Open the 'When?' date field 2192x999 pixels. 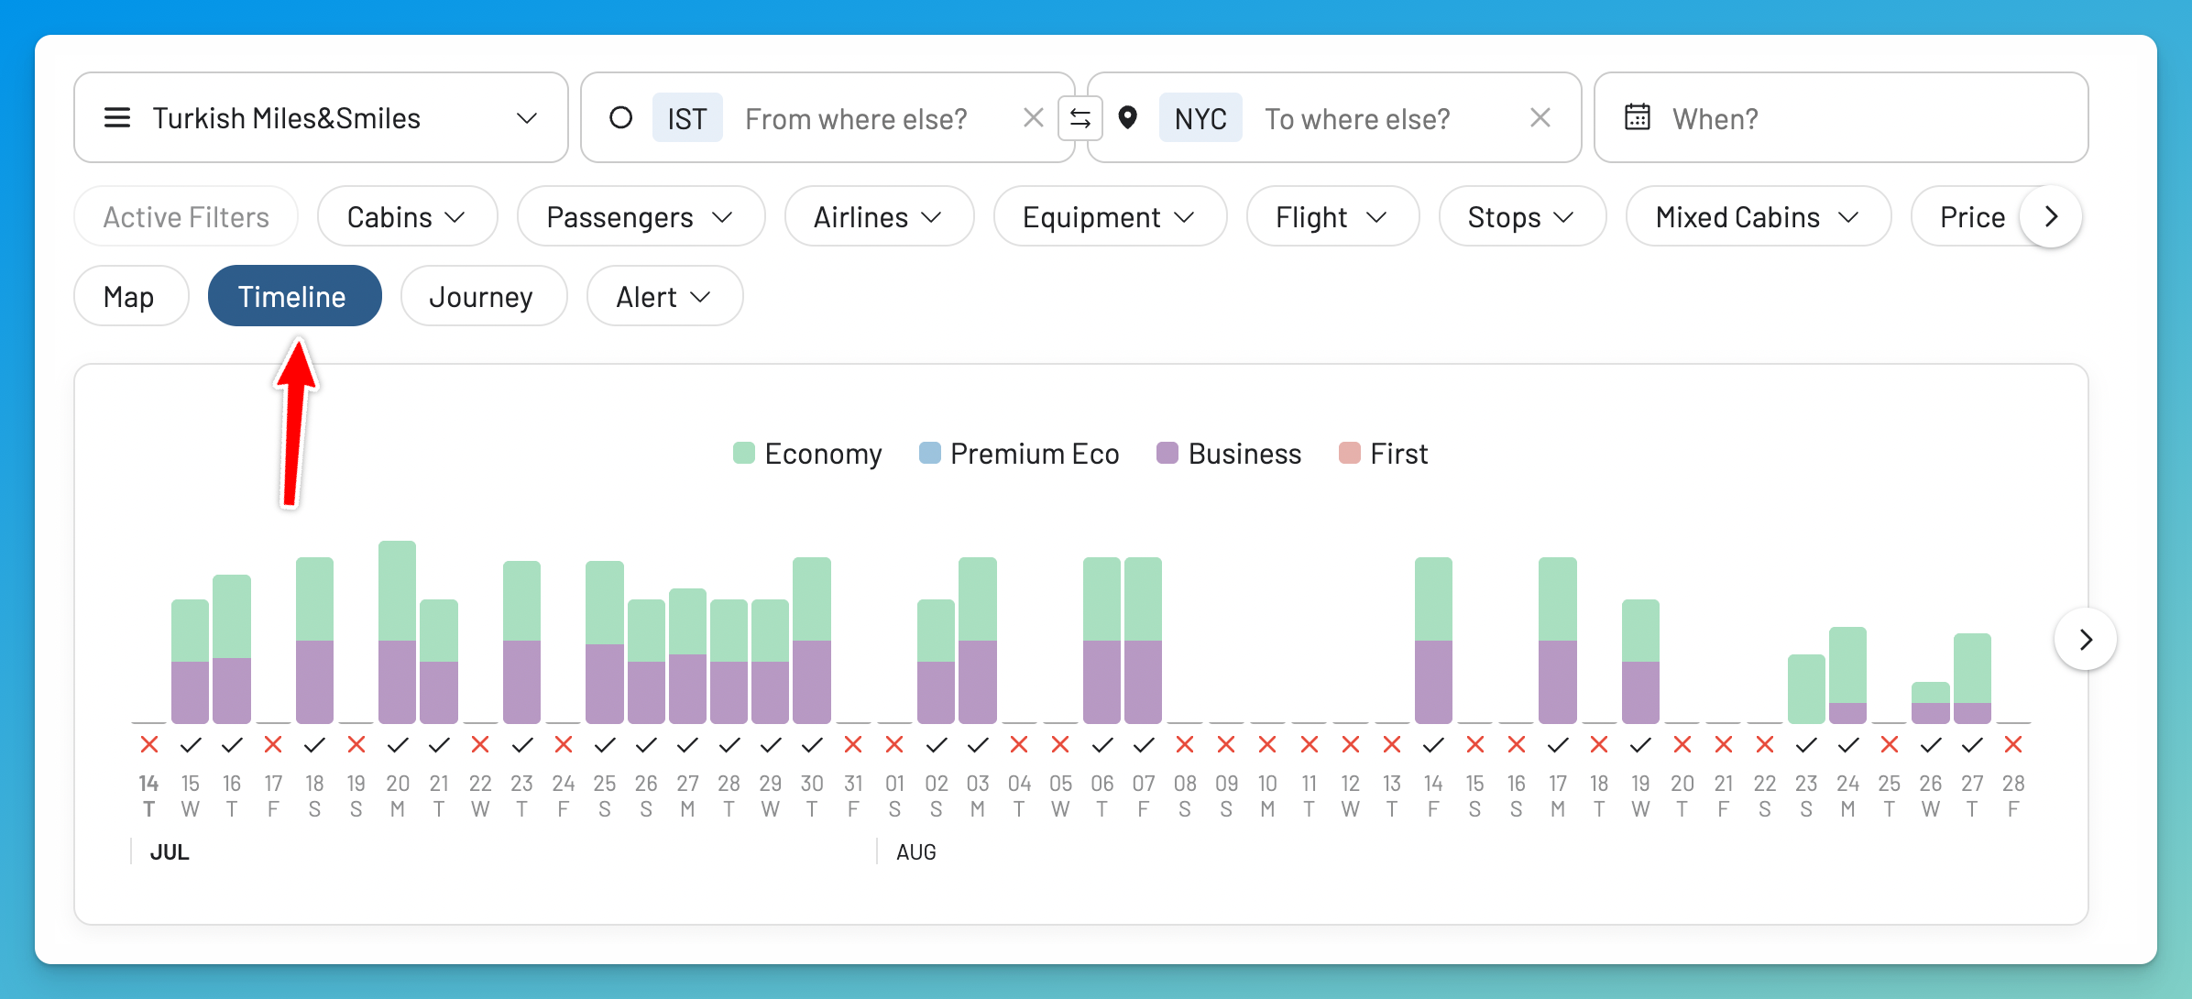pos(1841,117)
